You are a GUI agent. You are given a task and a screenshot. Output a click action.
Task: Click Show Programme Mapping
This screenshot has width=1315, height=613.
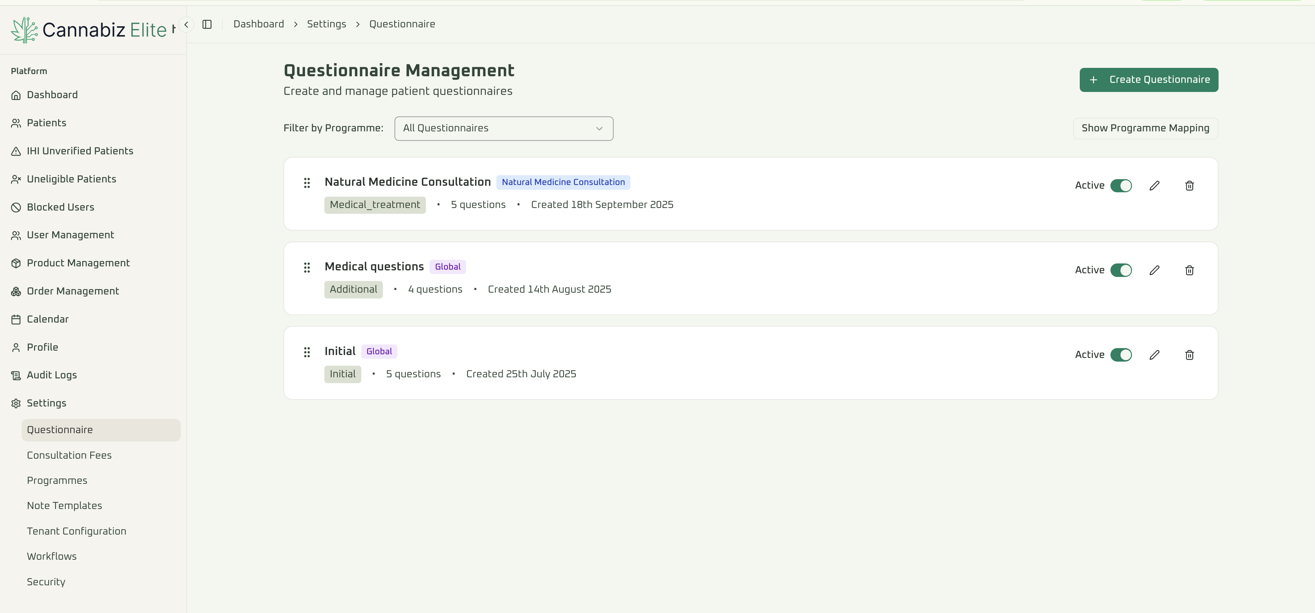[x=1145, y=128]
